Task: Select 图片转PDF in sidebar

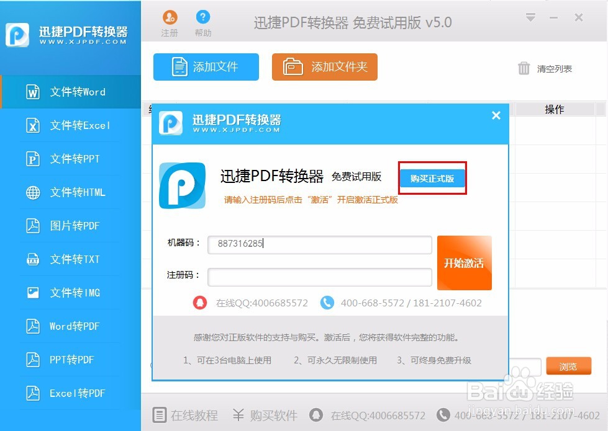Action: click(x=71, y=226)
